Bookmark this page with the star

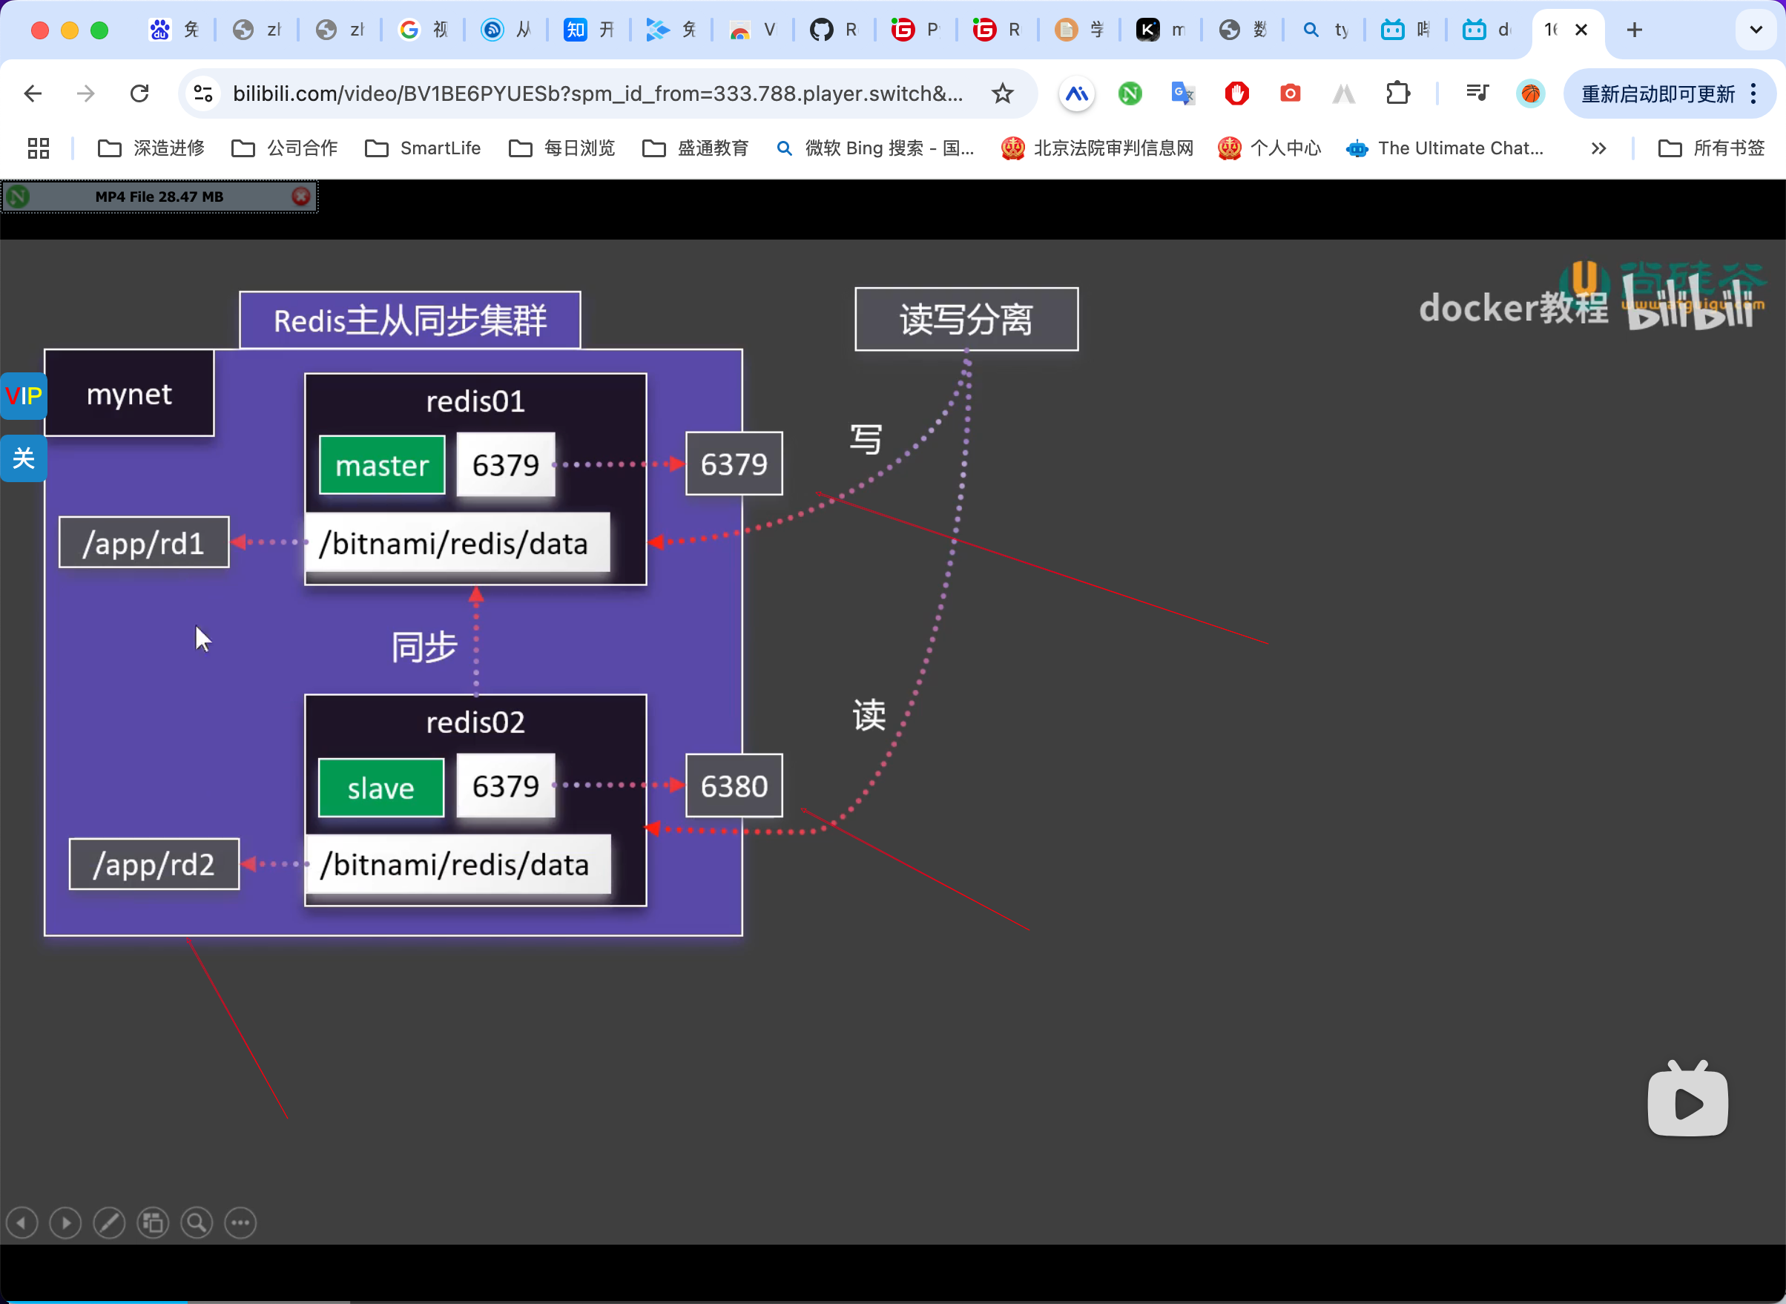(1001, 94)
